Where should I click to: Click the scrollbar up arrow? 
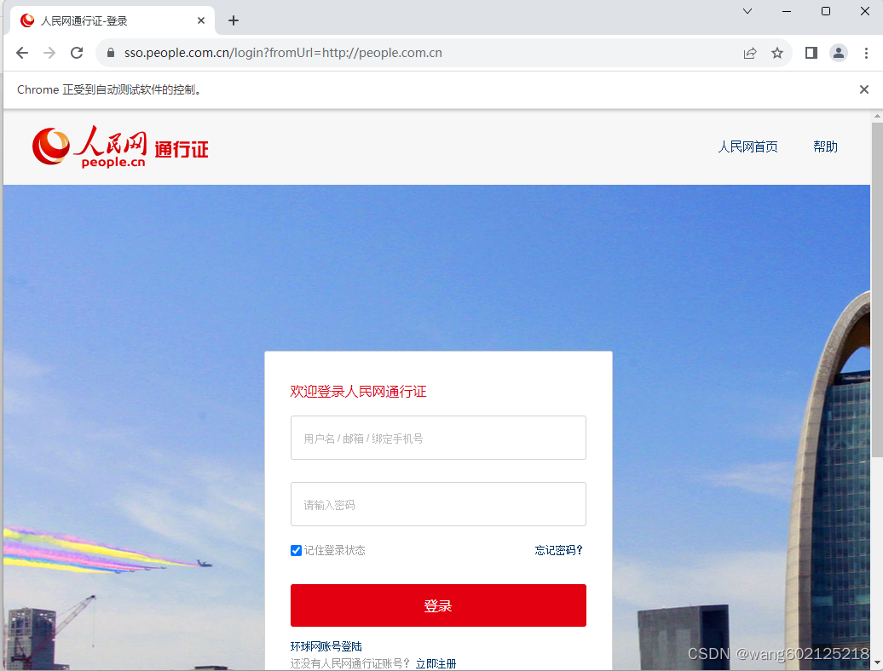877,117
